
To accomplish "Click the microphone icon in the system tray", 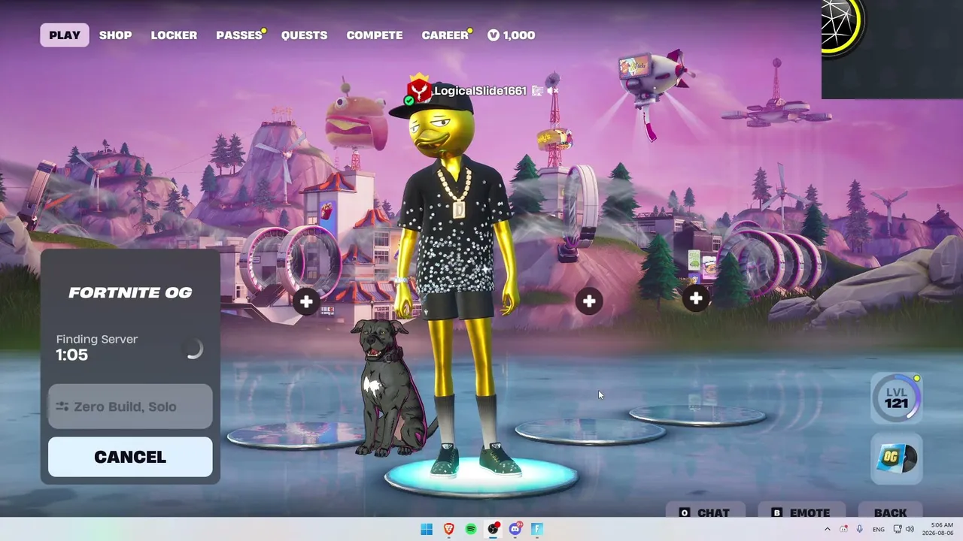I will coord(860,529).
